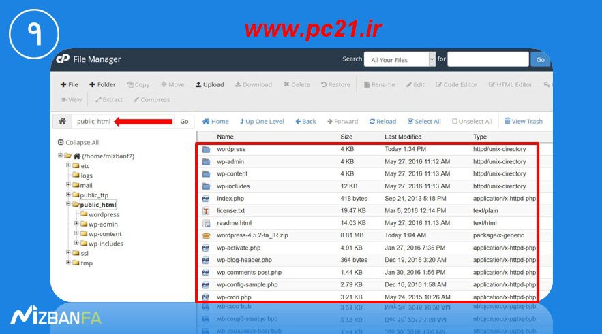Click the search Go button
The height and width of the screenshot is (334, 602).
540,59
